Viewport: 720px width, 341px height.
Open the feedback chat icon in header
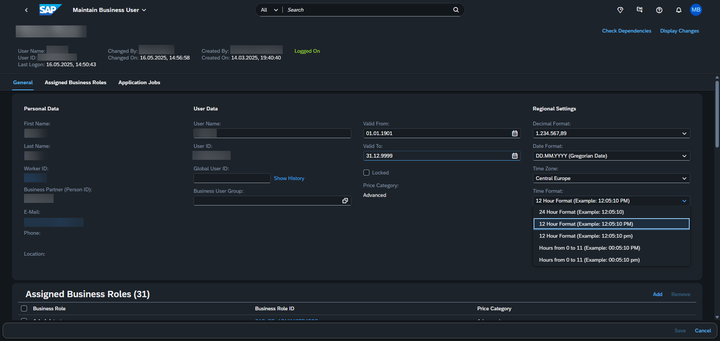click(x=640, y=10)
